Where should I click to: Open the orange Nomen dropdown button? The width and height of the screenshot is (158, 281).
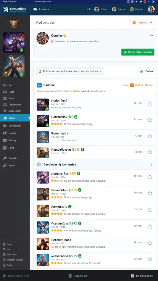point(142,23)
